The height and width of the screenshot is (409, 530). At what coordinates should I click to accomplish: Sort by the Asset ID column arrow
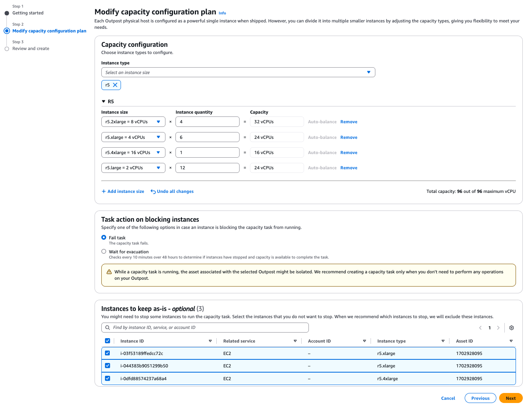(511, 341)
